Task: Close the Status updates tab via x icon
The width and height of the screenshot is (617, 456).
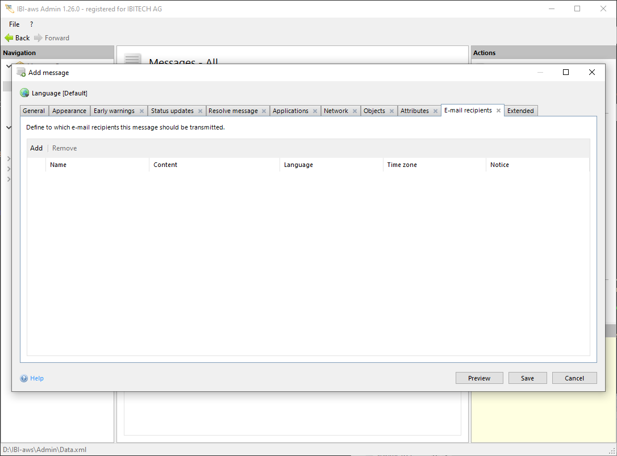Action: [x=200, y=111]
